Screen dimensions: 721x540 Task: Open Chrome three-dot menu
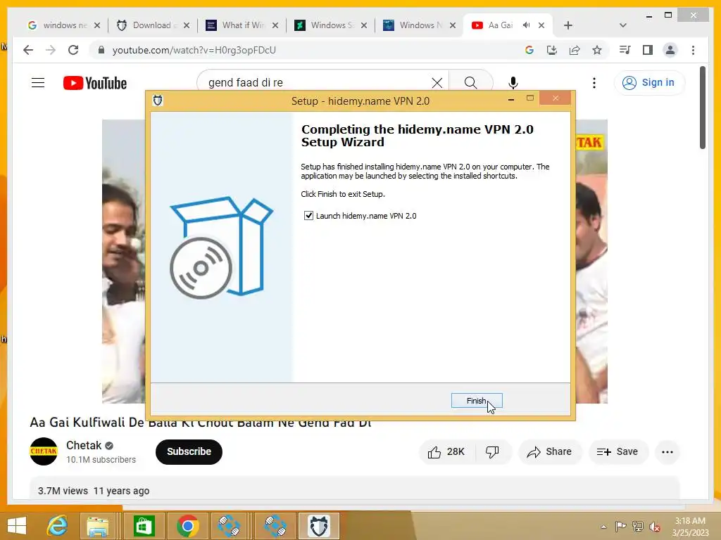click(693, 50)
